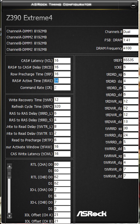Viewport: 140px width, 224px height.
Task: Select the tWRRD_sg field showing 30
Action: (x=131, y=128)
